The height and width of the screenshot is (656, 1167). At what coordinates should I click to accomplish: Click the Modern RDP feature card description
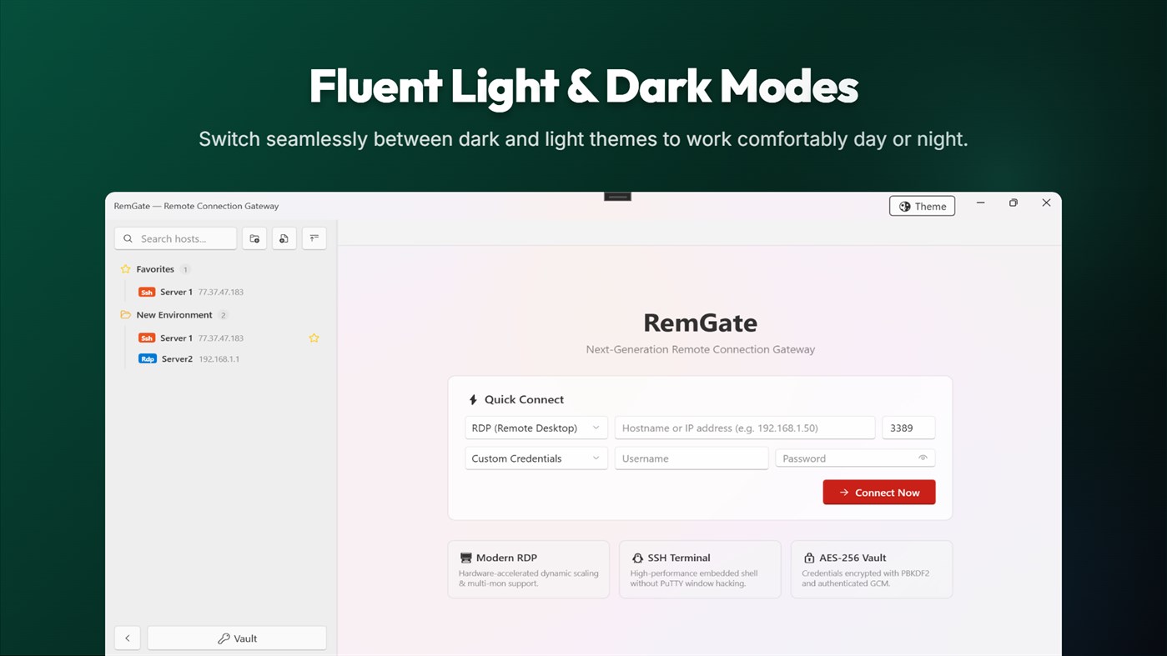(x=528, y=578)
